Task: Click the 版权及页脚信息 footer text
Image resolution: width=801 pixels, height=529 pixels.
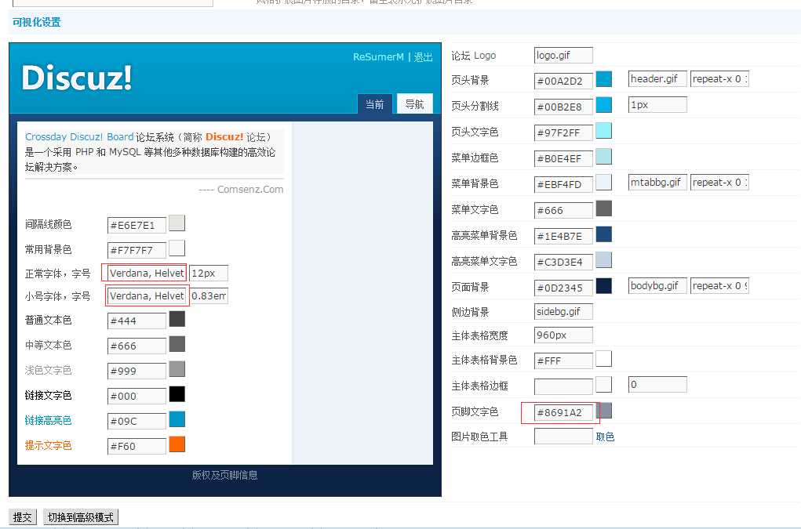Action: coord(225,476)
